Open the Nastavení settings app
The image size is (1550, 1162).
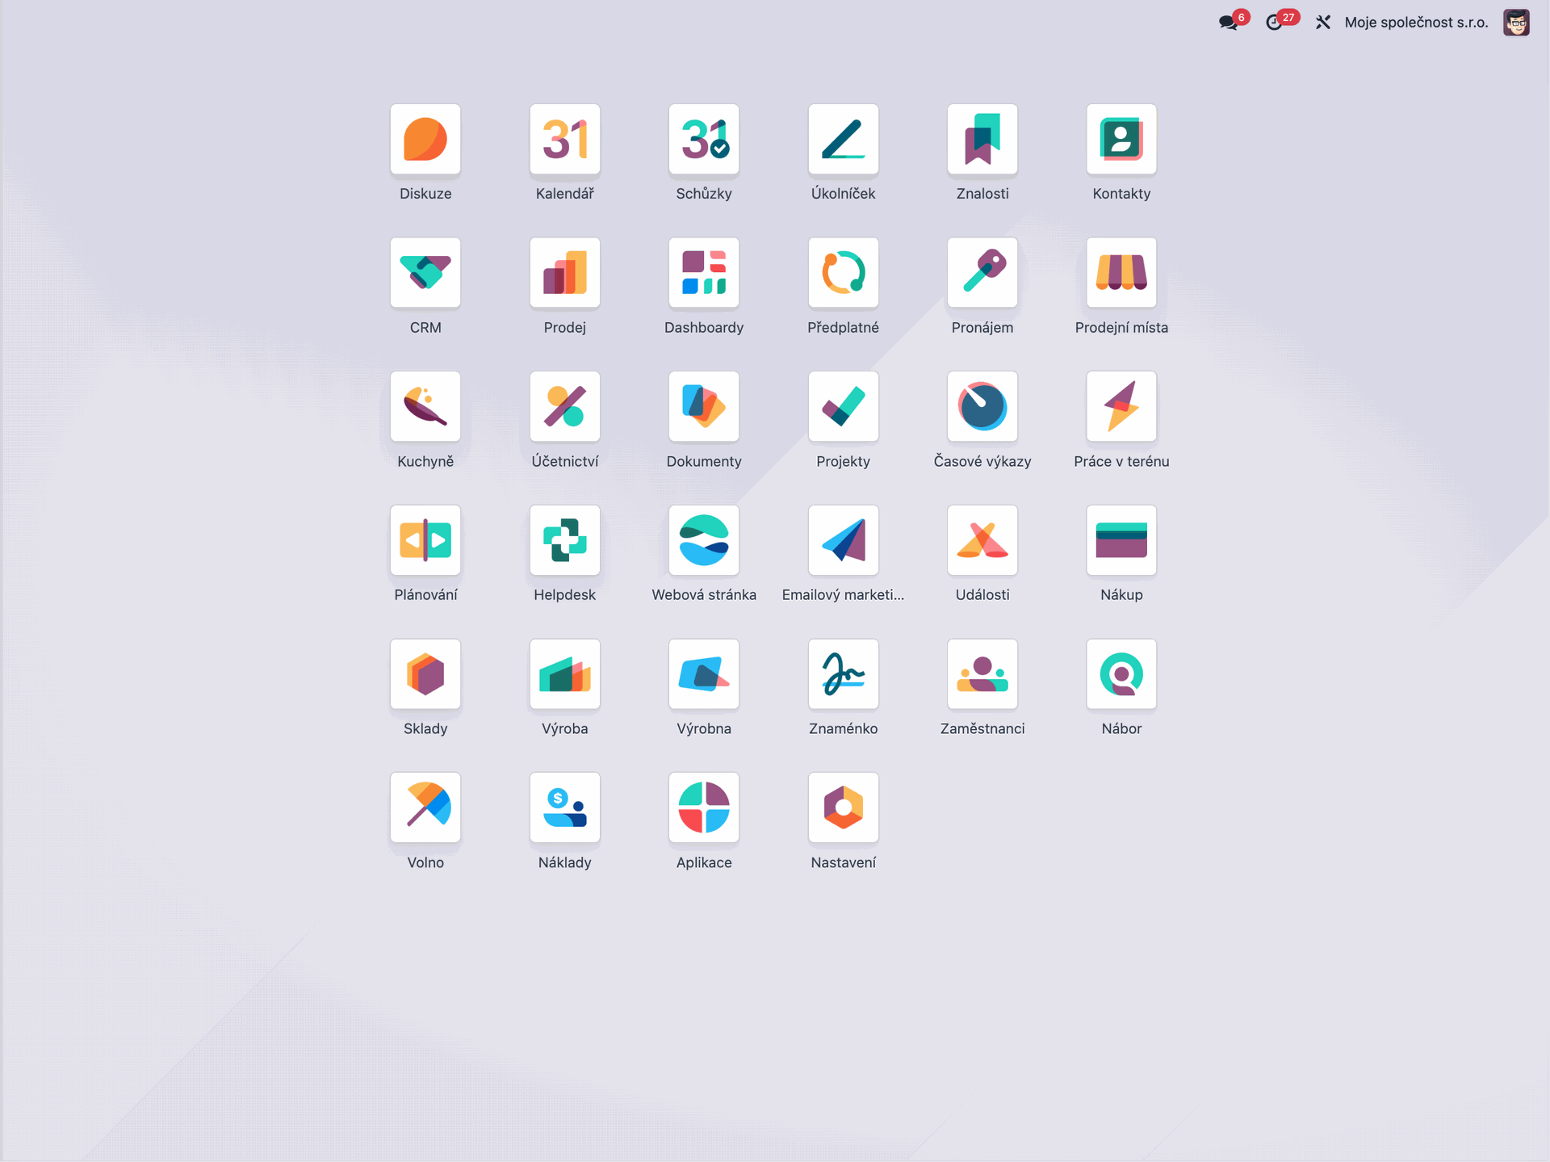coord(843,808)
